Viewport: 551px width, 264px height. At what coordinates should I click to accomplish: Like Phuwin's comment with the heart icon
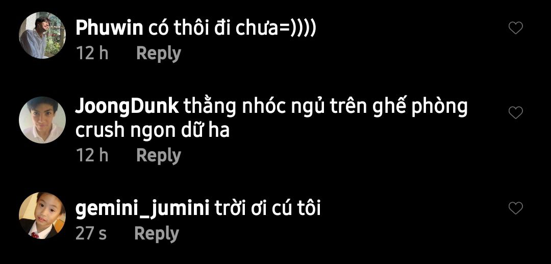(x=515, y=28)
